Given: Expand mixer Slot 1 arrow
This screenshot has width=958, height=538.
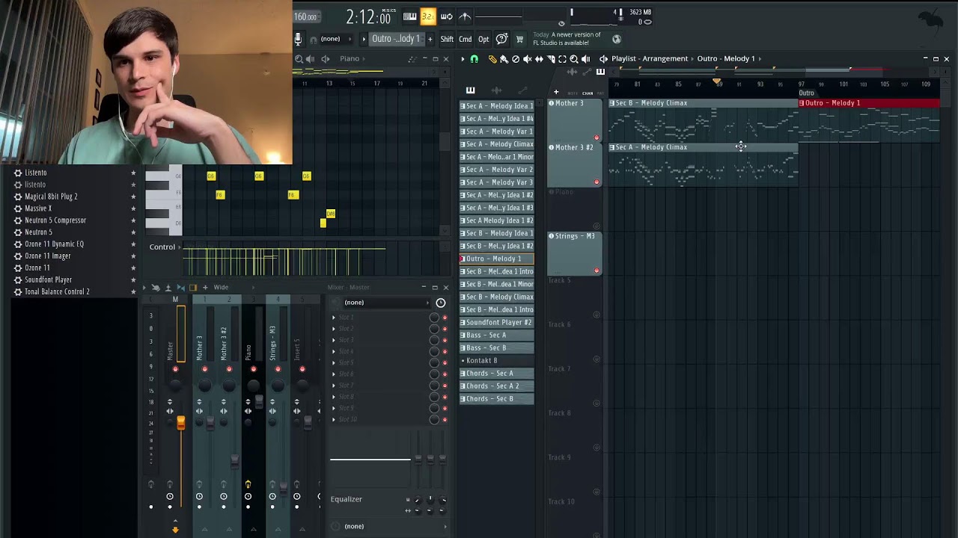Looking at the screenshot, I should 335,318.
